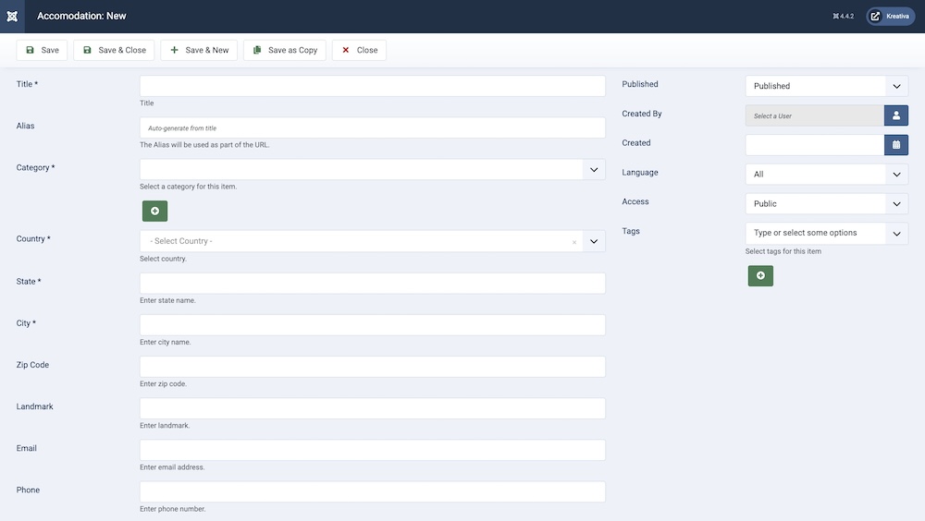
Task: Add new tag with green plus button
Action: [x=760, y=275]
